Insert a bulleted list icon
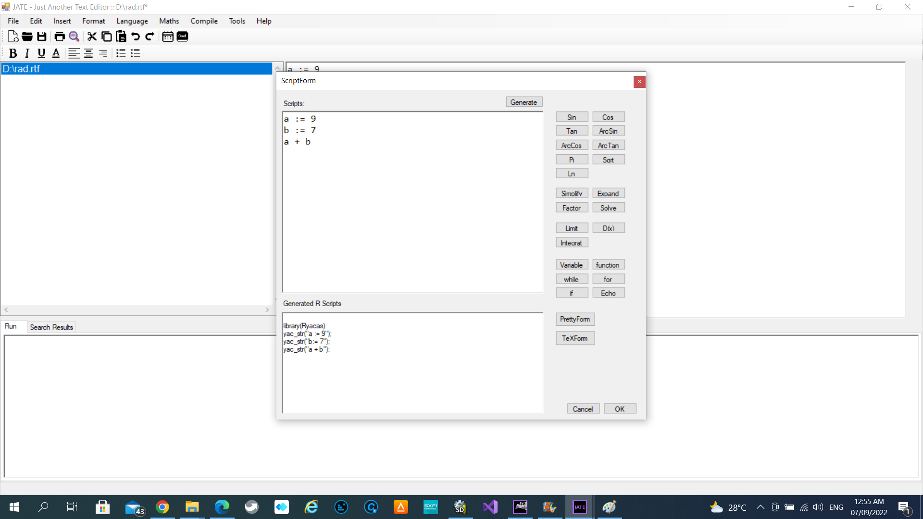 pyautogui.click(x=121, y=53)
